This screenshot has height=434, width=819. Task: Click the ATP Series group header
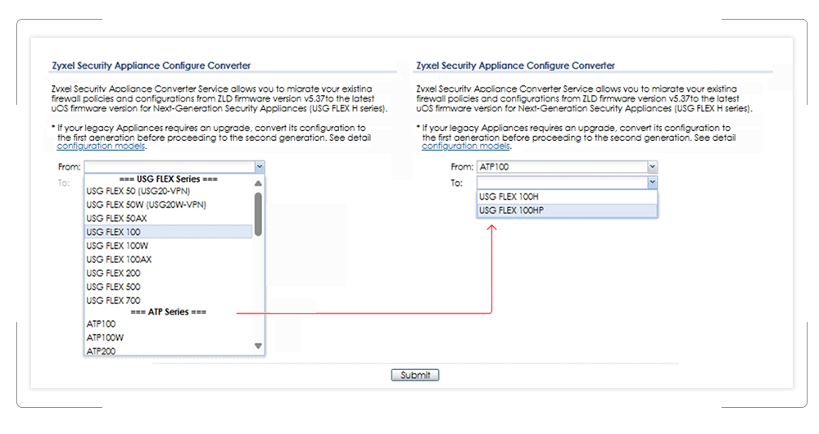click(x=168, y=312)
